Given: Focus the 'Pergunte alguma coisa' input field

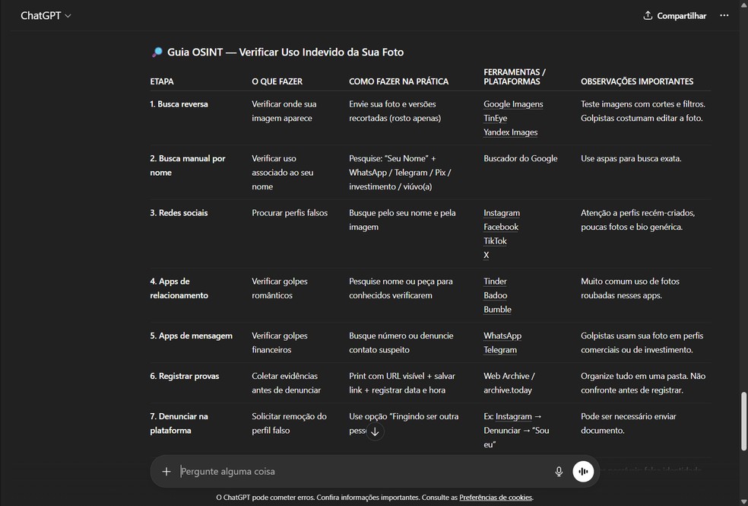Looking at the screenshot, I should point(365,472).
